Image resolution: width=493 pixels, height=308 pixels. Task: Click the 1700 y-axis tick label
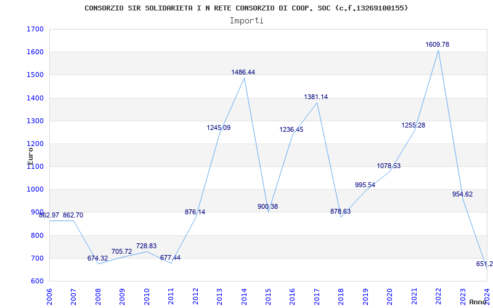35,29
